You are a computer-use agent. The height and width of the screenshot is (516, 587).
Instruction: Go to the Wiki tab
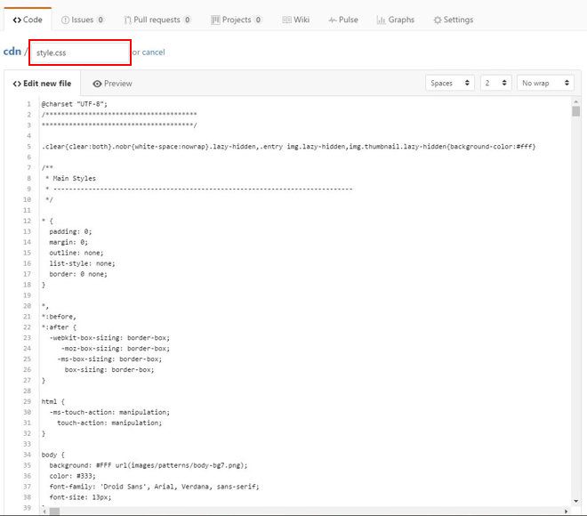pos(296,20)
